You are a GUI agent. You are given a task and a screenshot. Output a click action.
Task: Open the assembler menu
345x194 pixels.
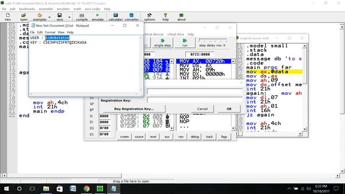pyautogui.click(x=46, y=9)
